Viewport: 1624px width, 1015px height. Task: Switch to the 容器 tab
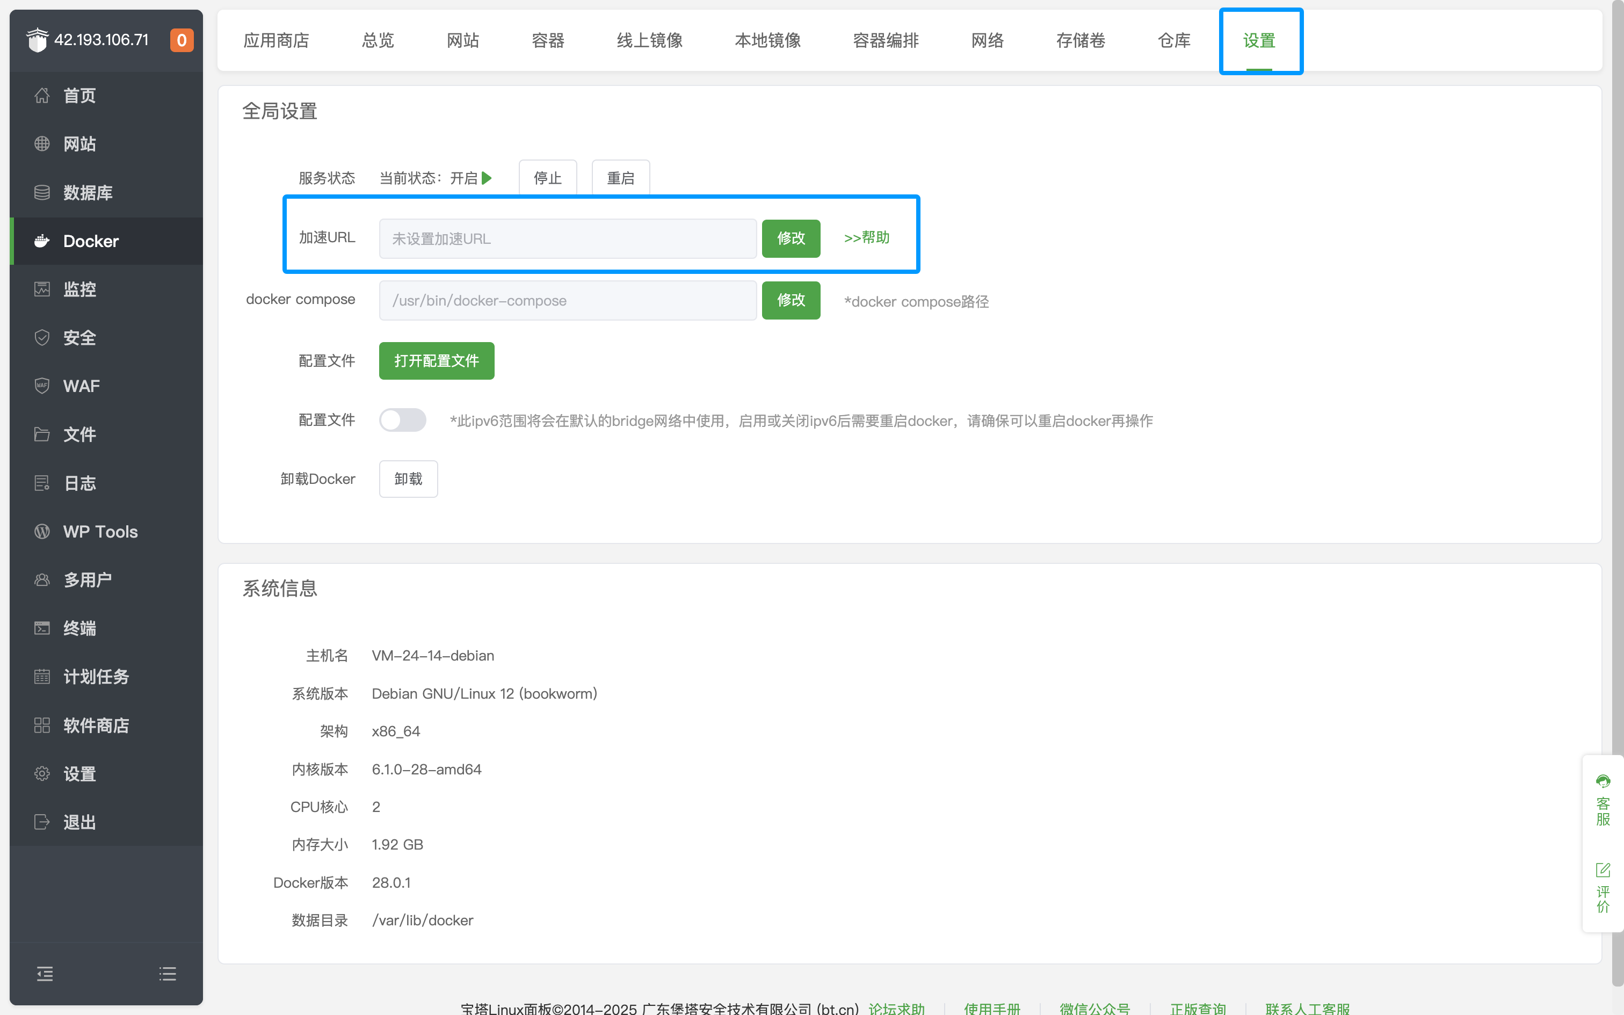pos(548,40)
